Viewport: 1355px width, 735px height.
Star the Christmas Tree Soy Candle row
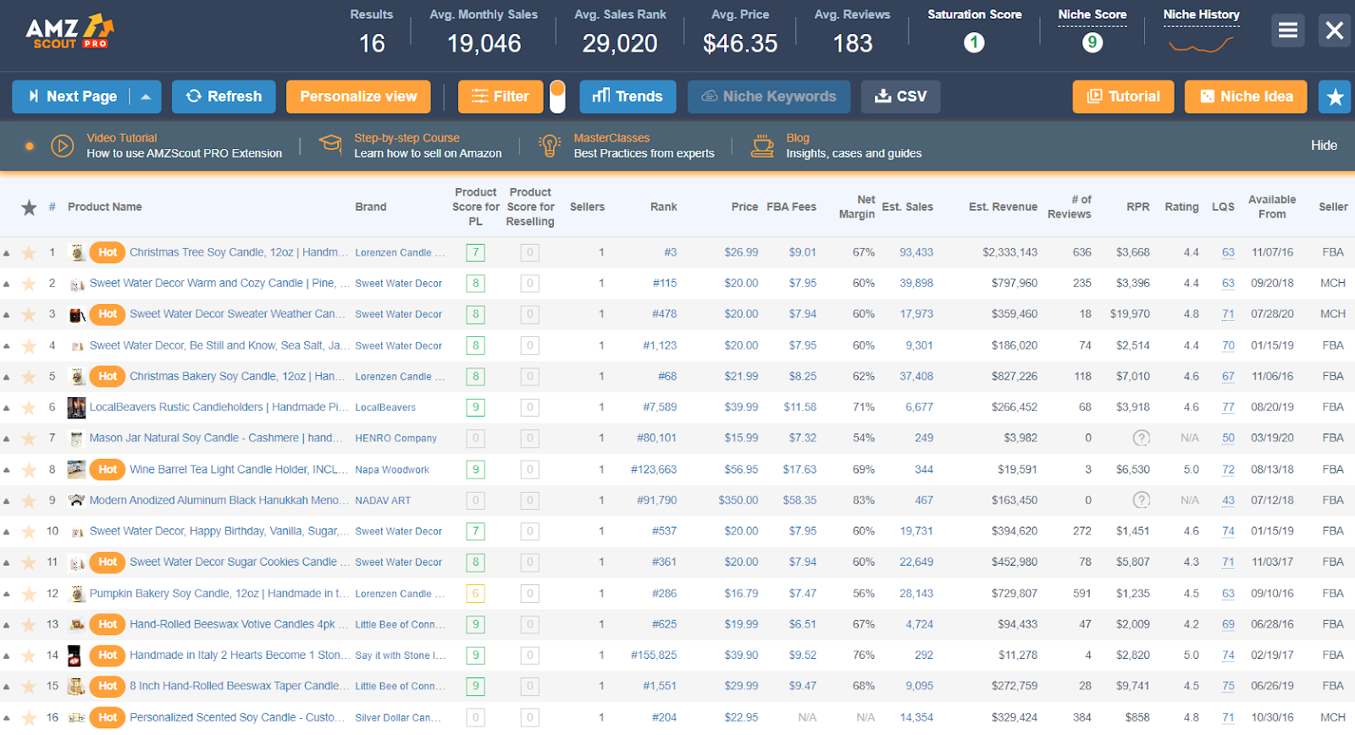coord(29,252)
